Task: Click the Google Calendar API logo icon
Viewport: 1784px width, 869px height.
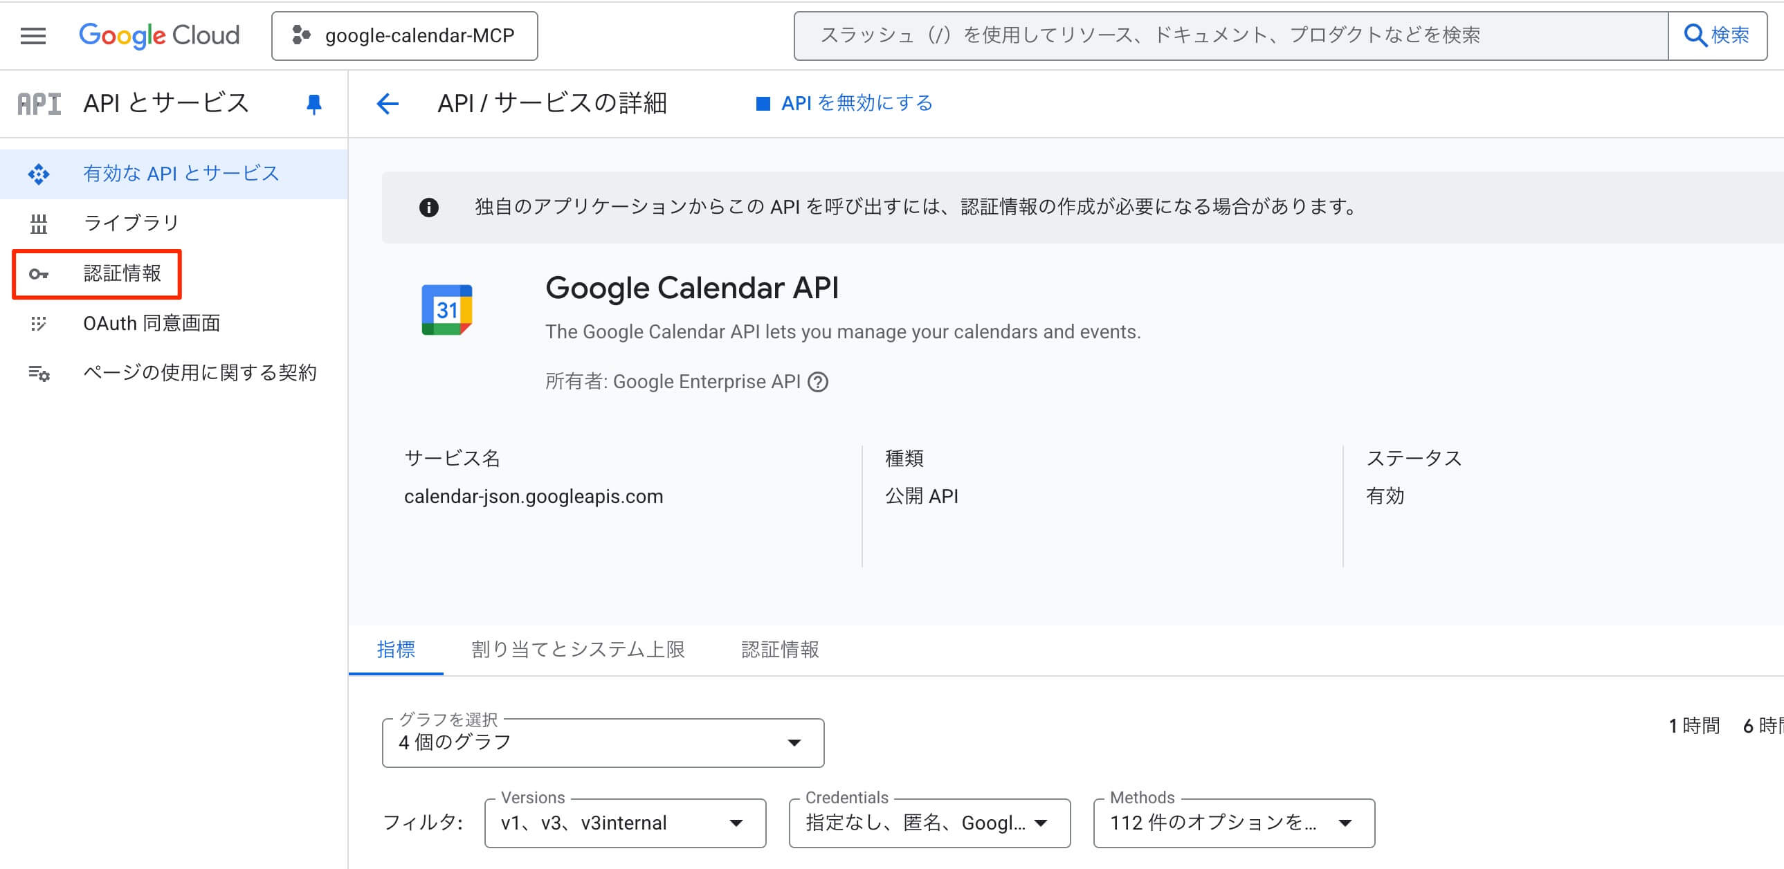Action: pyautogui.click(x=447, y=309)
